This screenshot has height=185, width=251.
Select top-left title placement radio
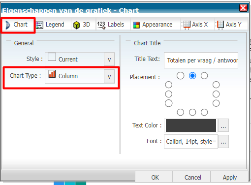click(x=181, y=76)
